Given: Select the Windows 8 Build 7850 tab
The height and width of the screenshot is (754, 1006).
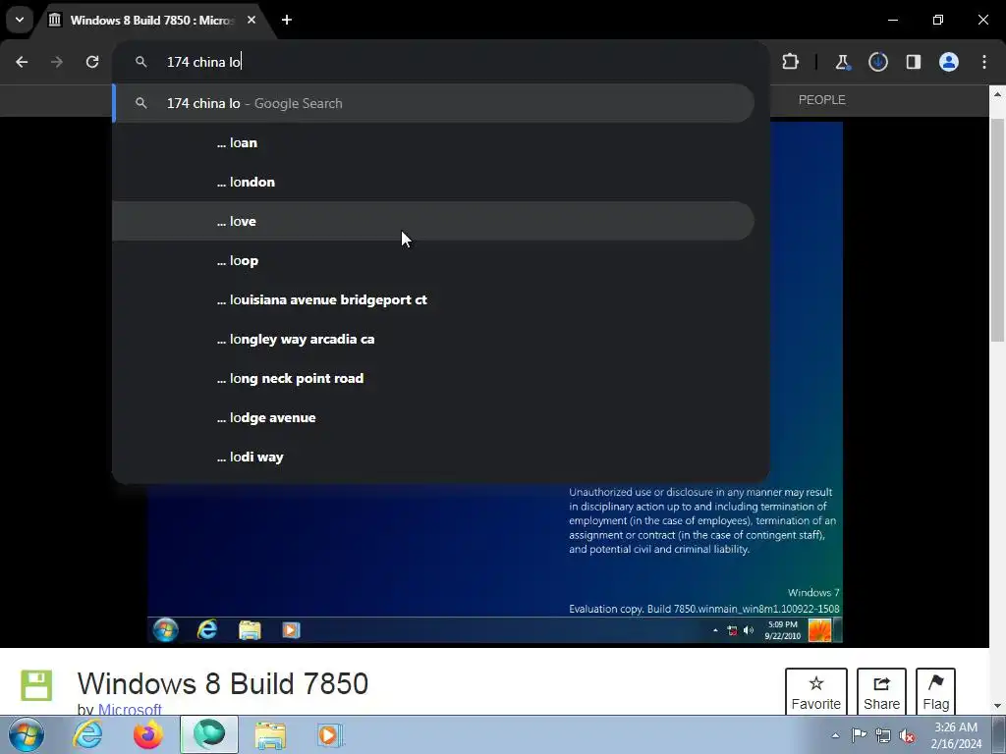Looking at the screenshot, I should (152, 20).
